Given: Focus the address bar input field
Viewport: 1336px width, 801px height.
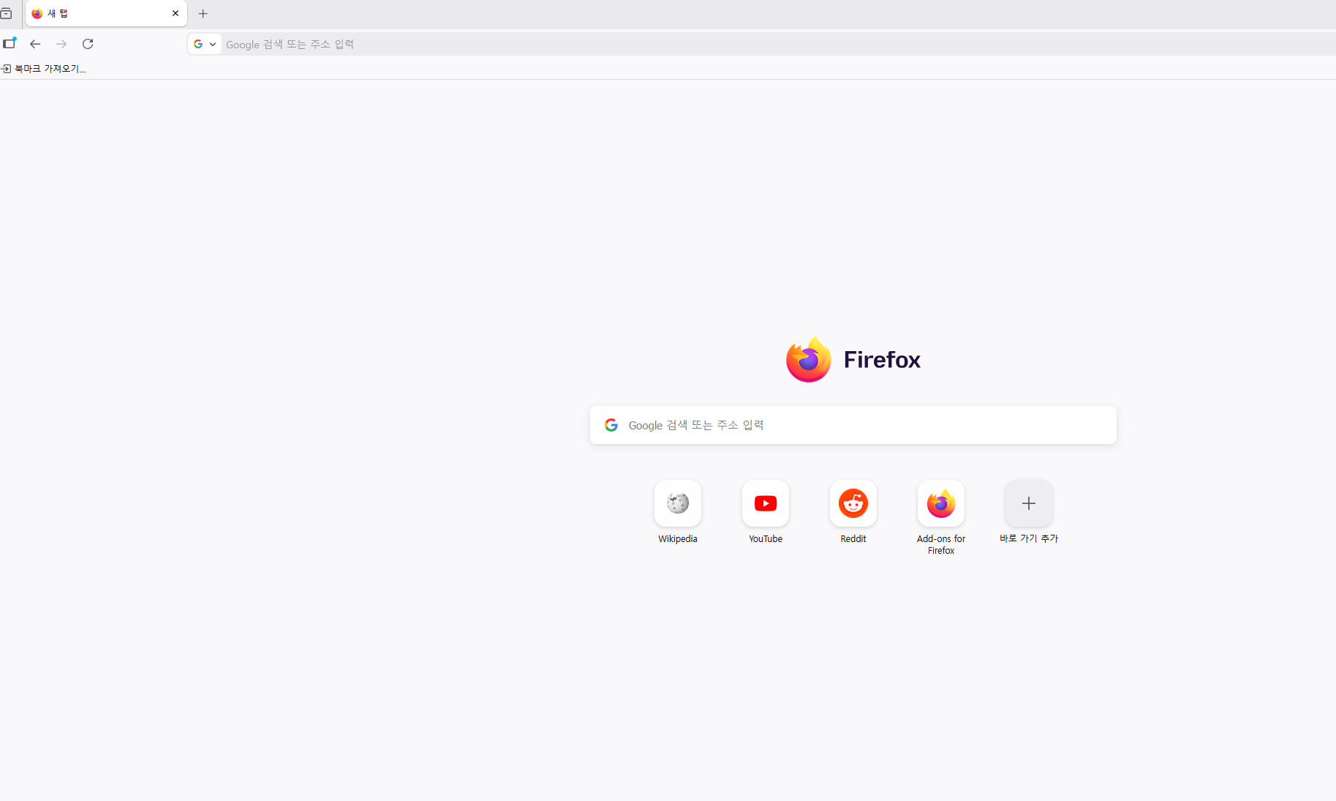Looking at the screenshot, I should click(779, 44).
